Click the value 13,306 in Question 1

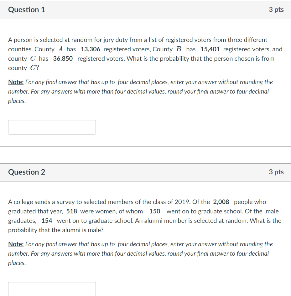click(x=91, y=49)
